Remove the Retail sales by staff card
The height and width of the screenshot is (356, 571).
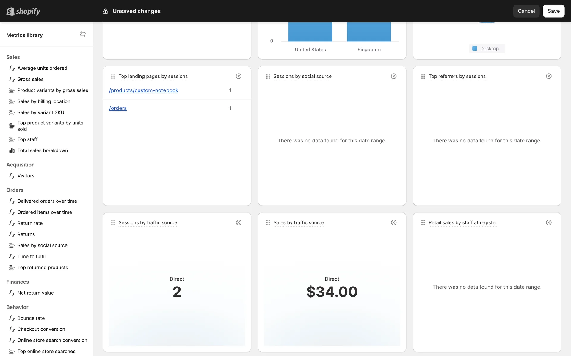549,223
